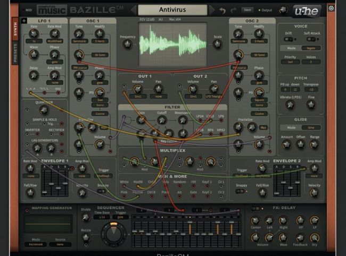The height and width of the screenshot is (256, 346).
Task: Toggle the Drift switch in Voice
Action: point(289,39)
